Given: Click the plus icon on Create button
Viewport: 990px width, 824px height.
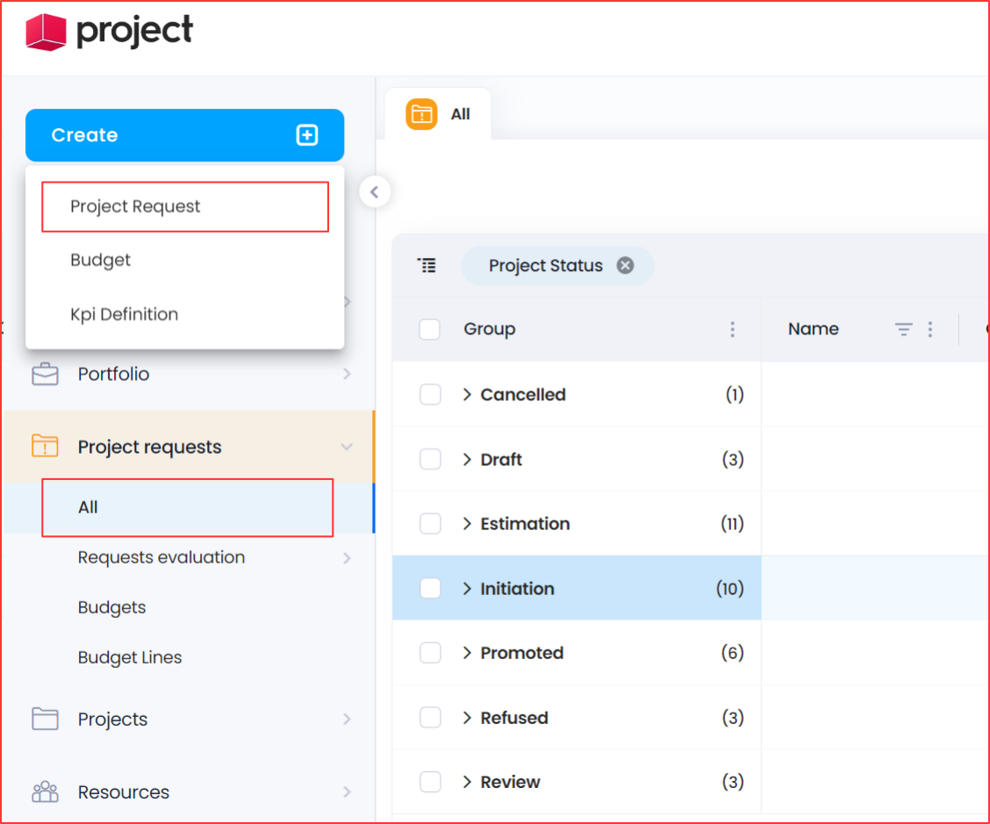Looking at the screenshot, I should pyautogui.click(x=306, y=135).
